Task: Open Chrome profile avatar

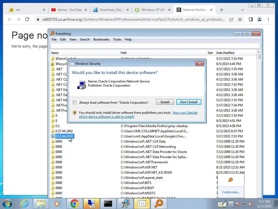Action: pos(260,19)
